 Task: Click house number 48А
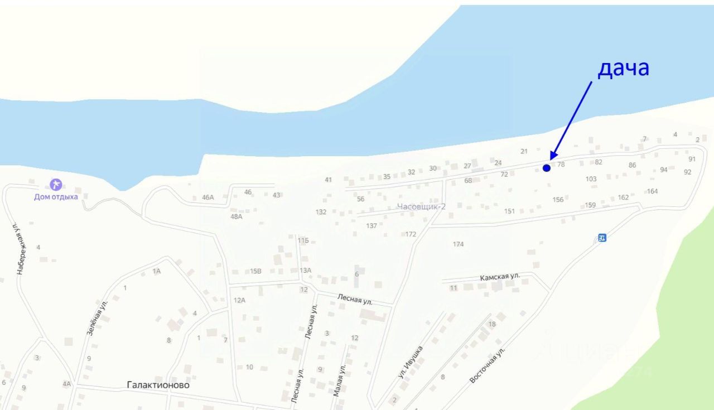coord(237,216)
